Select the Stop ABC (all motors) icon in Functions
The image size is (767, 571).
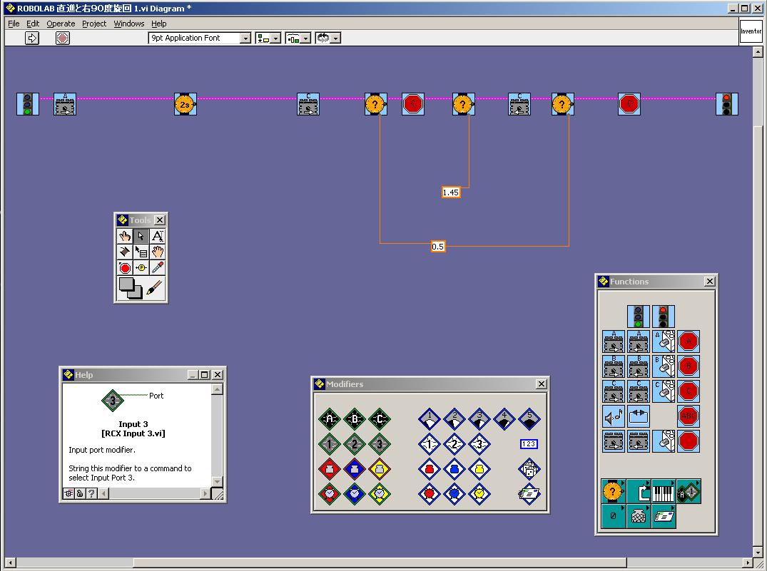689,416
